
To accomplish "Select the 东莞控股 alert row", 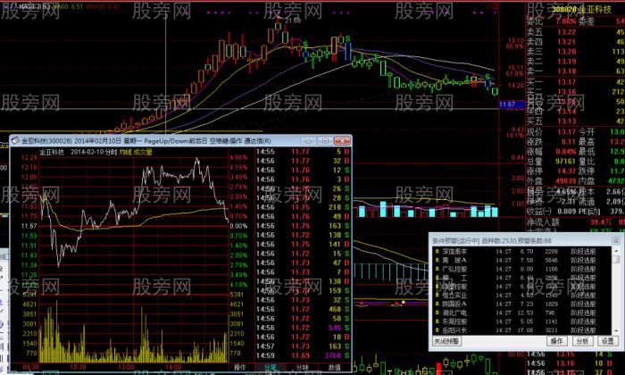I will pos(522,321).
